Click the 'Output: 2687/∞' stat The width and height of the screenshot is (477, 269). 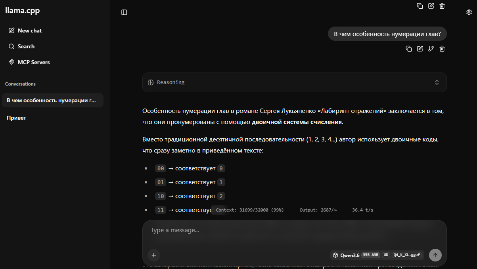318,210
